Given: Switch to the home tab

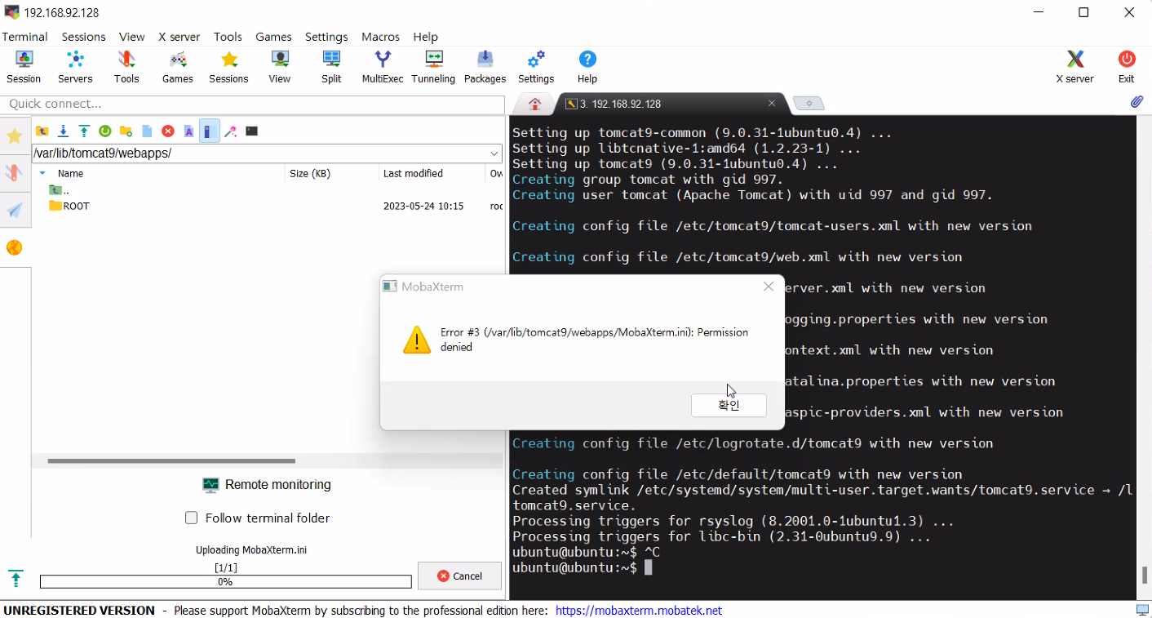Looking at the screenshot, I should (x=534, y=104).
